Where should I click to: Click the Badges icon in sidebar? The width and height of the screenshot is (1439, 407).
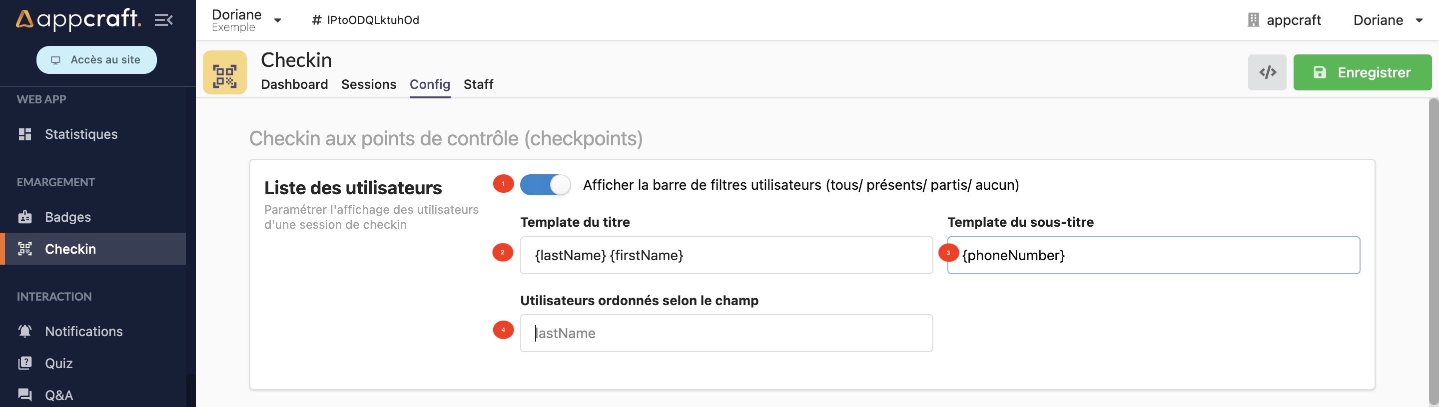(24, 217)
